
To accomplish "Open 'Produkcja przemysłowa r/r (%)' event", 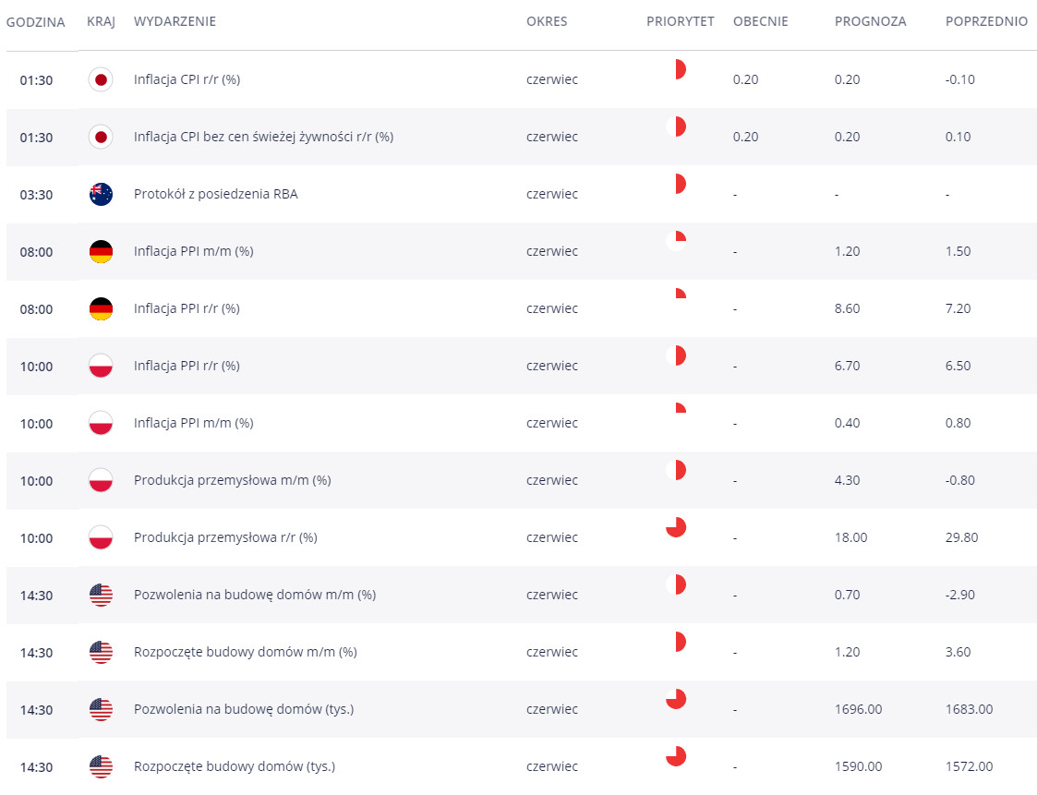I will [225, 537].
